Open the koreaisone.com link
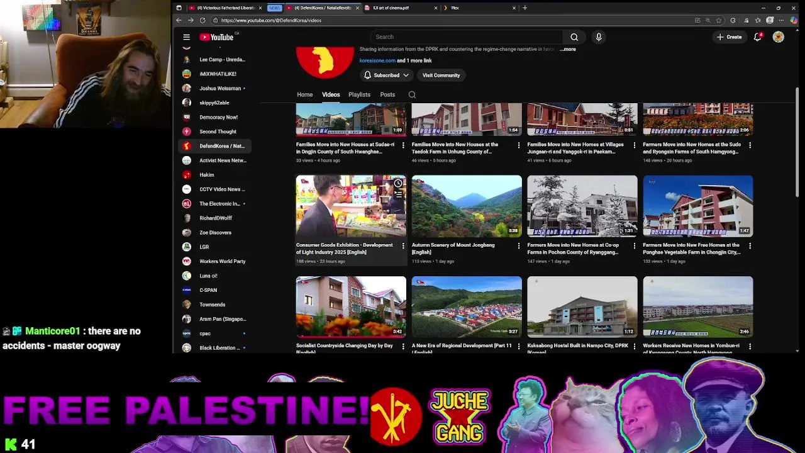The width and height of the screenshot is (805, 453). [x=377, y=60]
